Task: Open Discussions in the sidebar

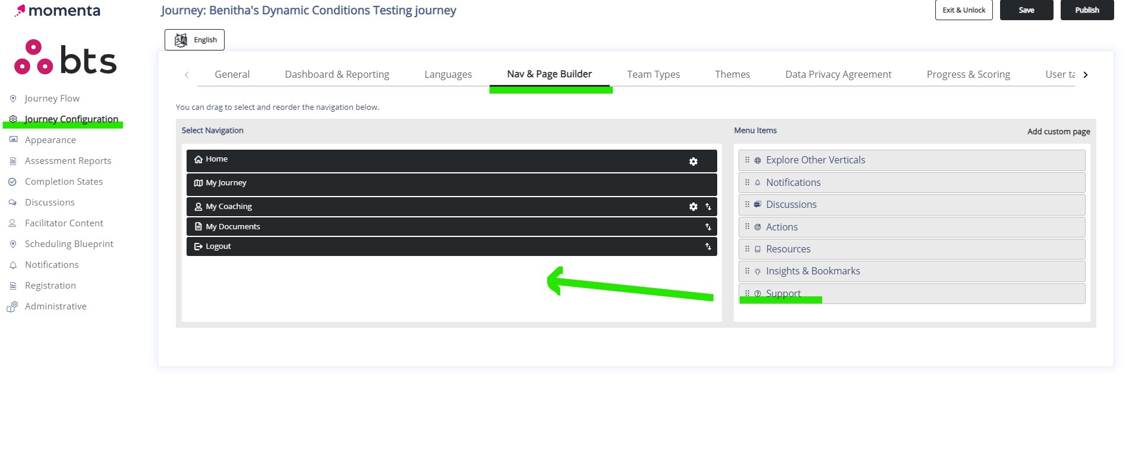Action: pos(50,203)
